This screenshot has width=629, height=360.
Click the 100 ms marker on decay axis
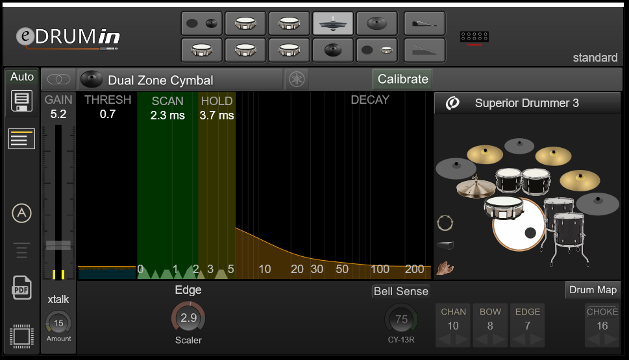[x=380, y=269]
